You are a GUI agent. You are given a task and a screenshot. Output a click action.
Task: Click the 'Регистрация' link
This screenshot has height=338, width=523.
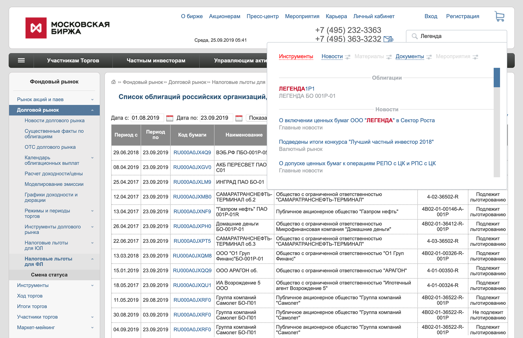463,16
